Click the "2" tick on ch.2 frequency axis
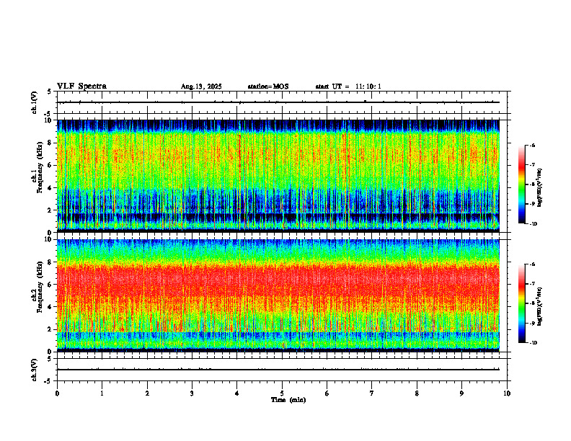Screen dimensions: 571x441 pos(50,329)
